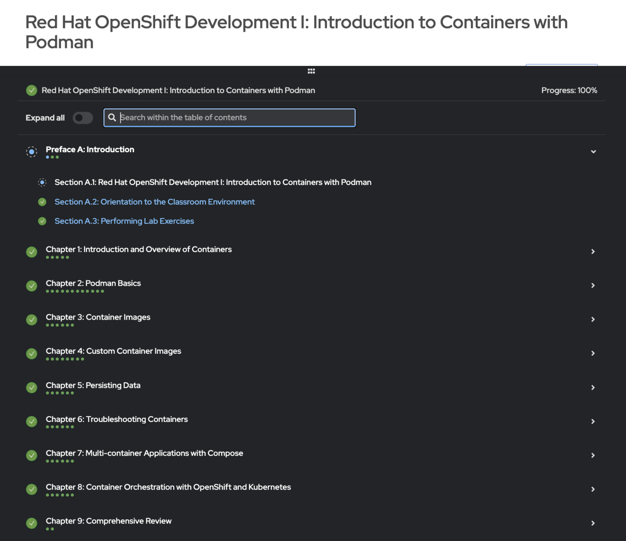
Task: Open Chapter 8: Container Orchestration entry
Action: tap(168, 487)
